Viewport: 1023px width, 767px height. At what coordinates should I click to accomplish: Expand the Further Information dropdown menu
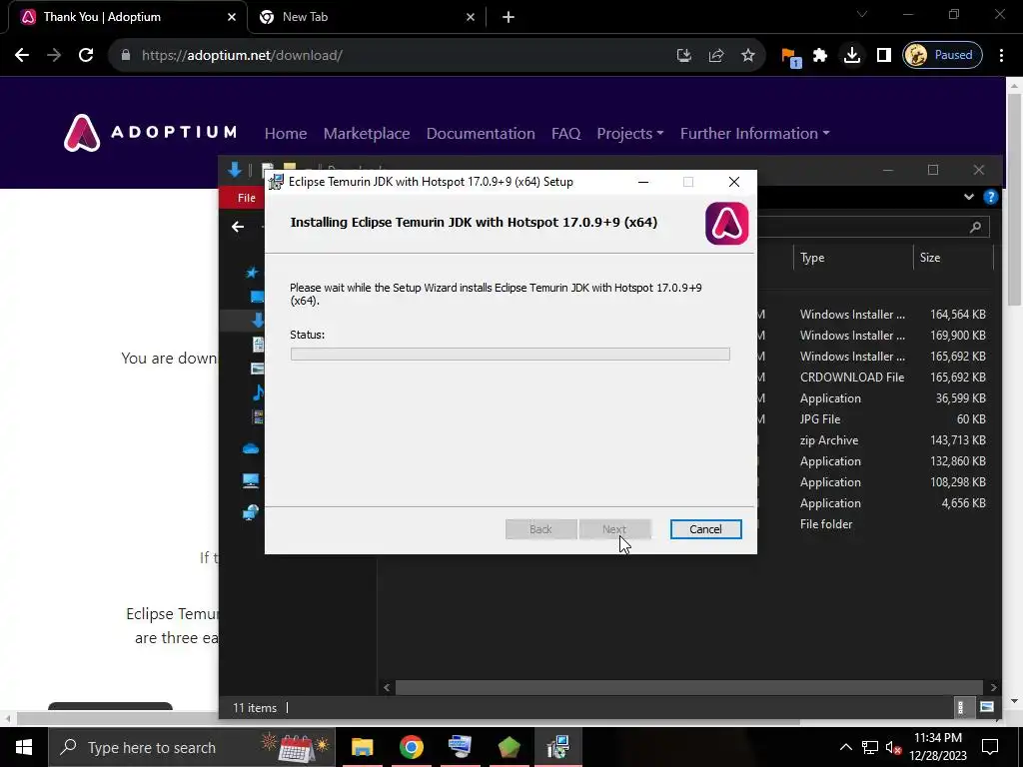[755, 133]
